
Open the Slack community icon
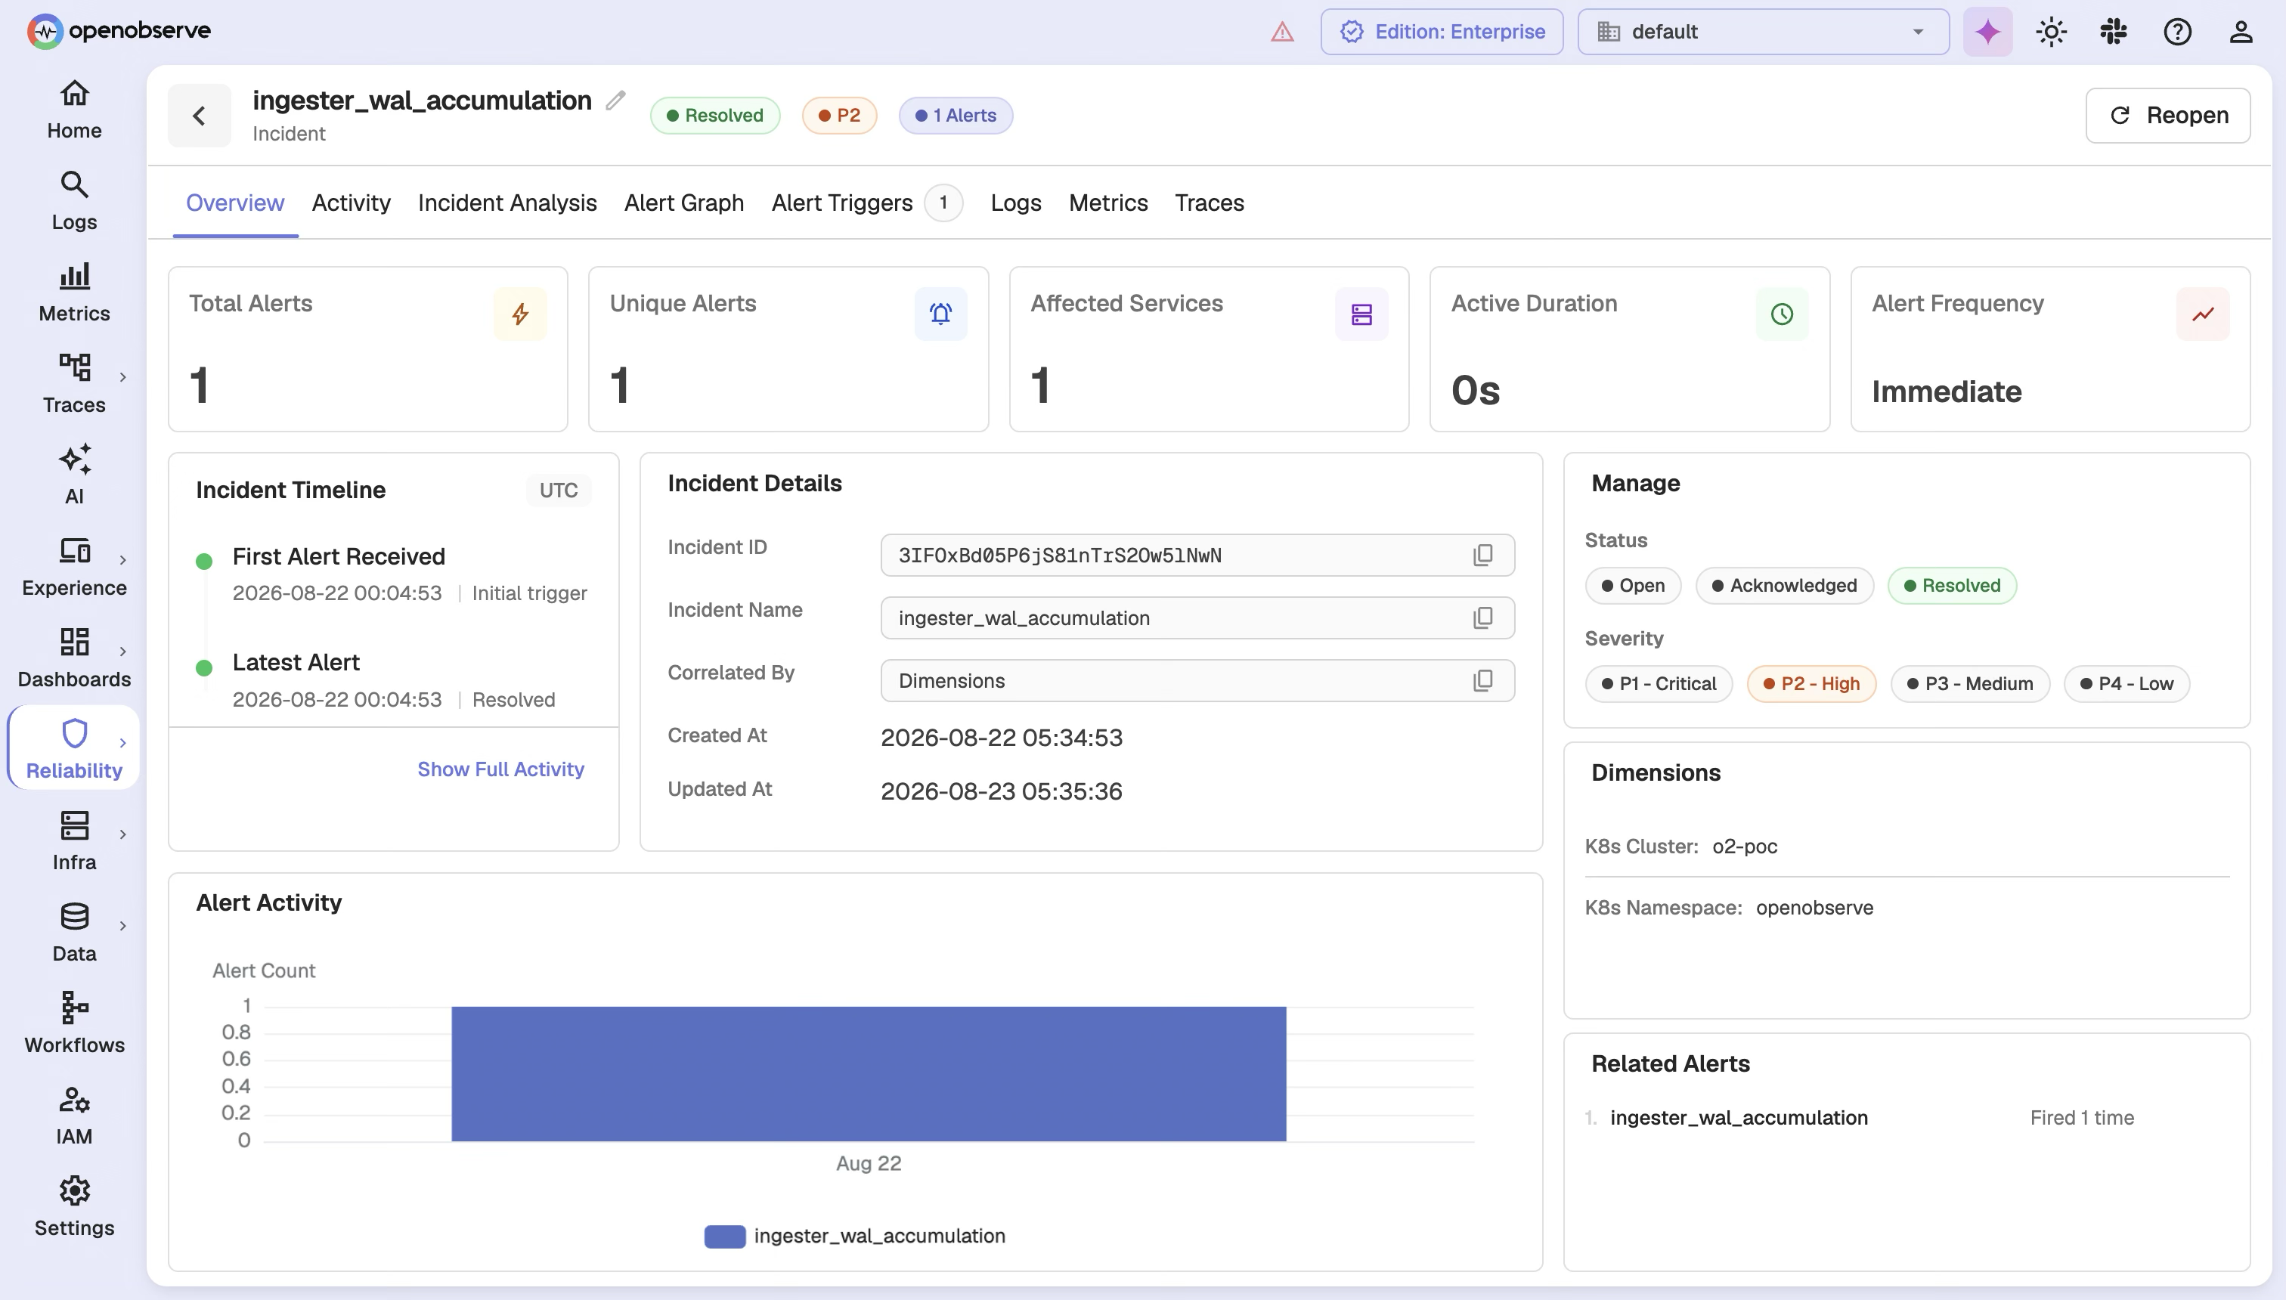2114,32
